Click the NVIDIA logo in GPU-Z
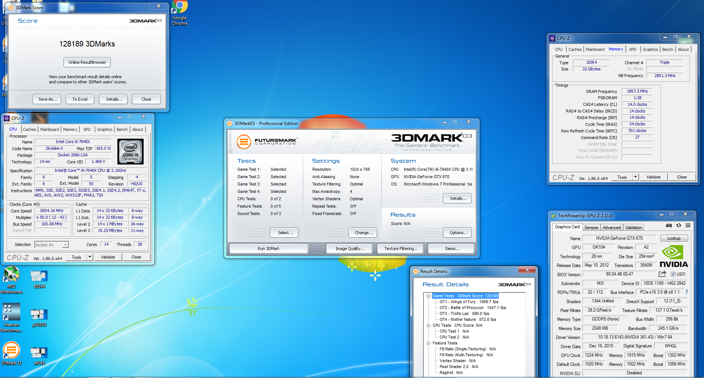704x378 pixels. click(674, 257)
